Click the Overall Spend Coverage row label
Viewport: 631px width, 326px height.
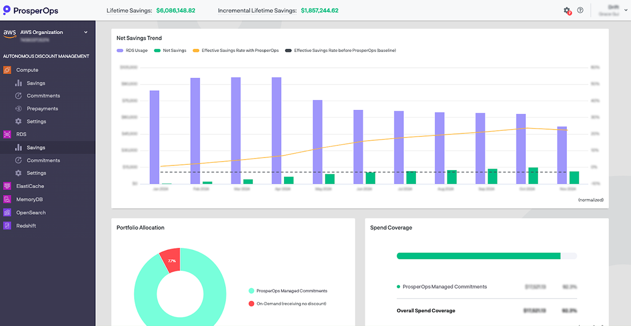(426, 311)
